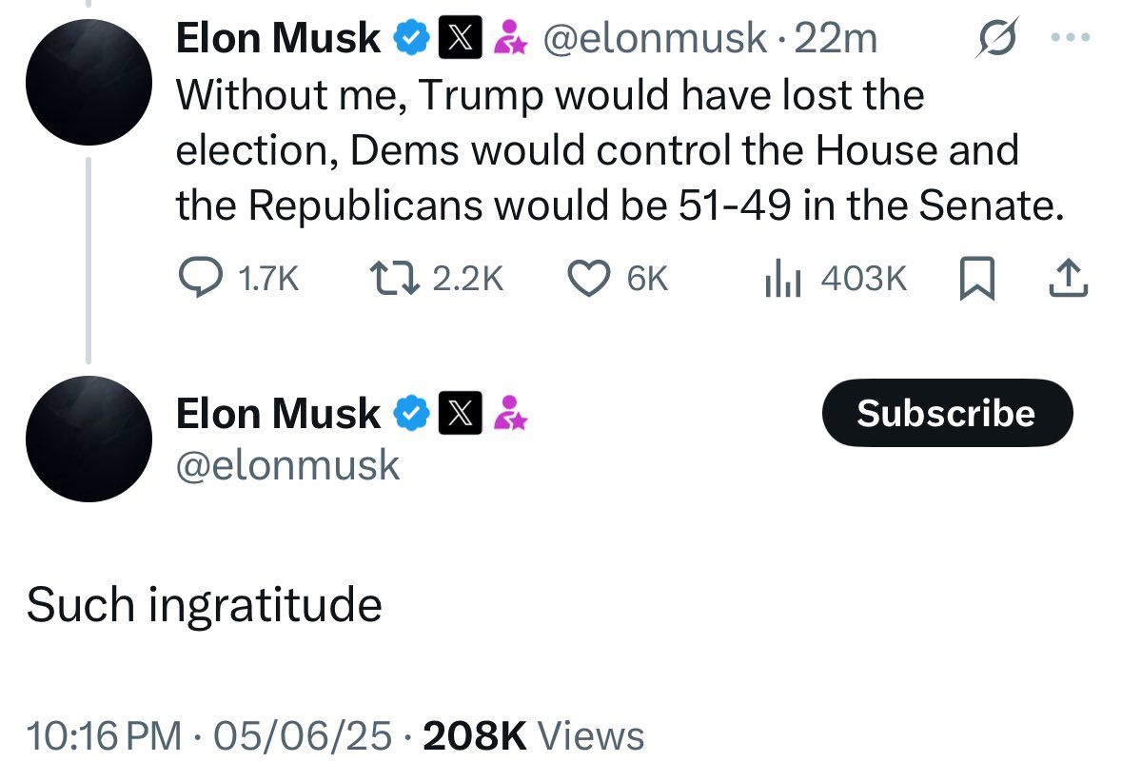The image size is (1122, 762).
Task: Click the blue verified badge on lower tweet
Action: (411, 413)
